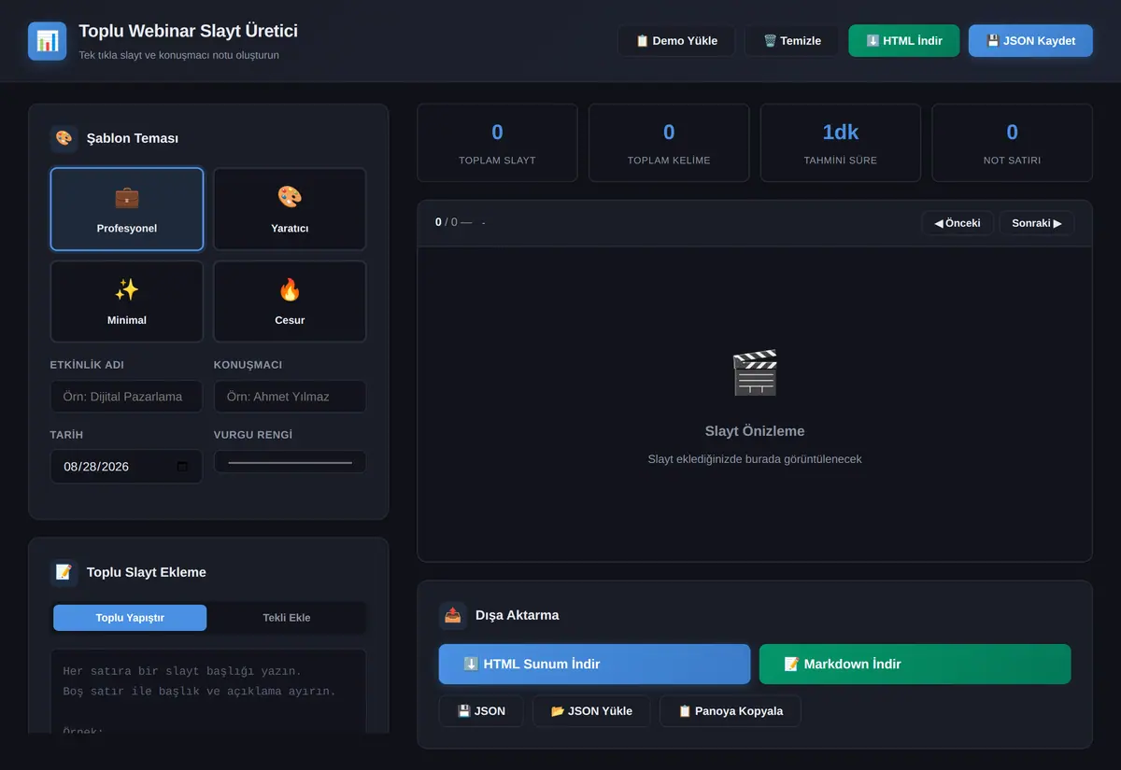
Task: Switch to the Cesur template theme
Action: 290,301
